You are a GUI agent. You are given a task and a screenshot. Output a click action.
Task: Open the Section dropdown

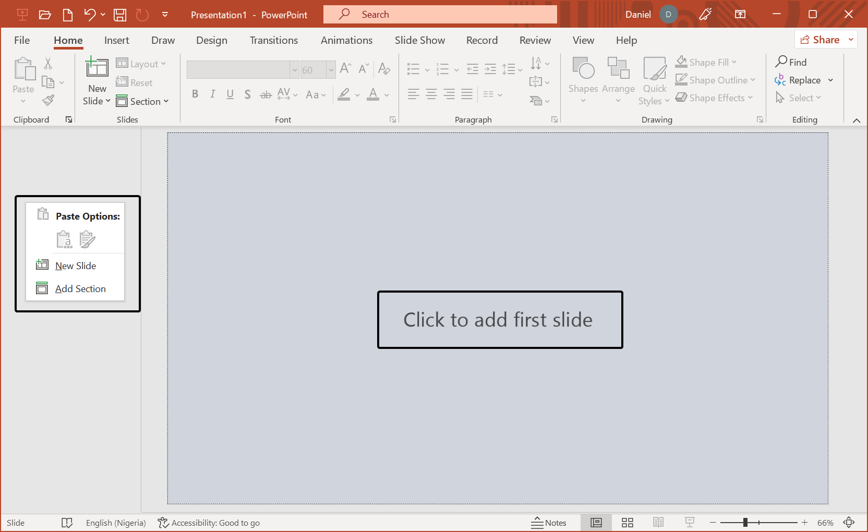pos(143,101)
